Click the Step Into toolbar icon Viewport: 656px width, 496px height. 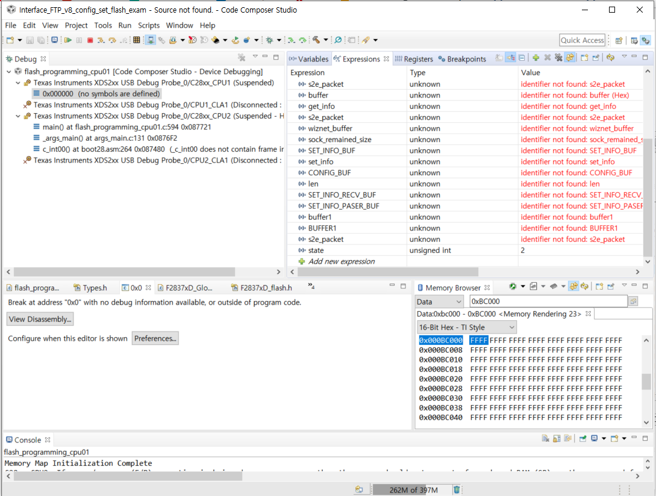point(101,40)
